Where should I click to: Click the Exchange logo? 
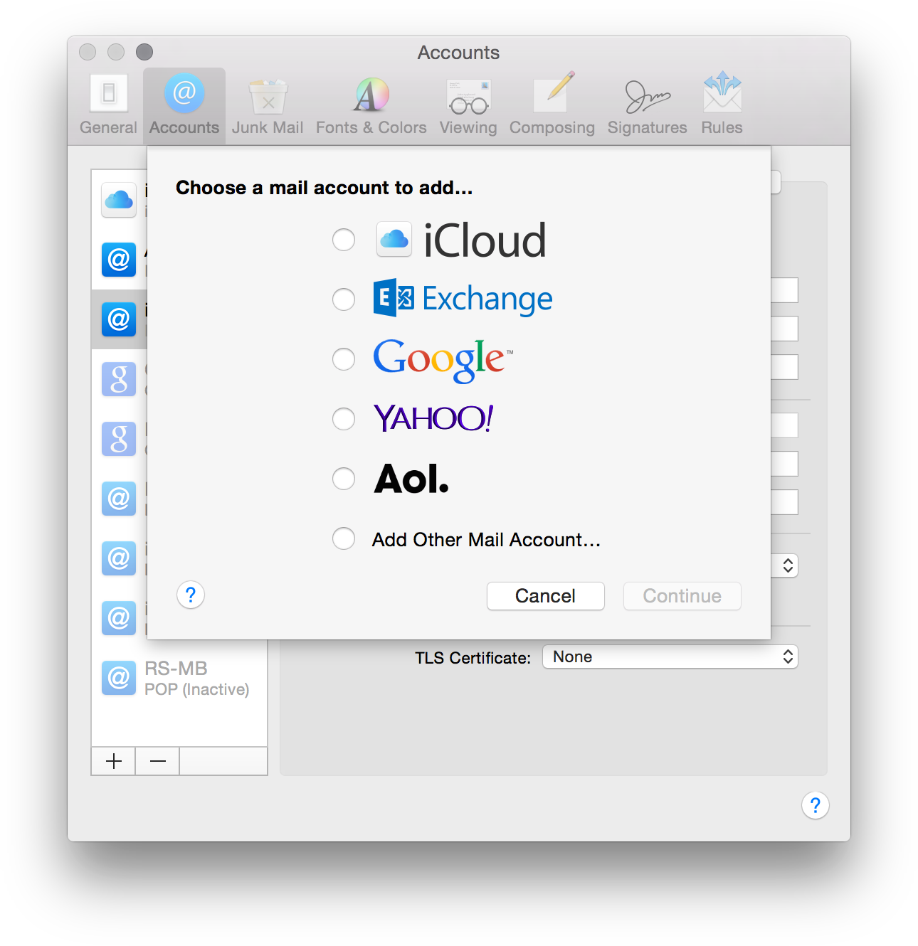coord(463,298)
